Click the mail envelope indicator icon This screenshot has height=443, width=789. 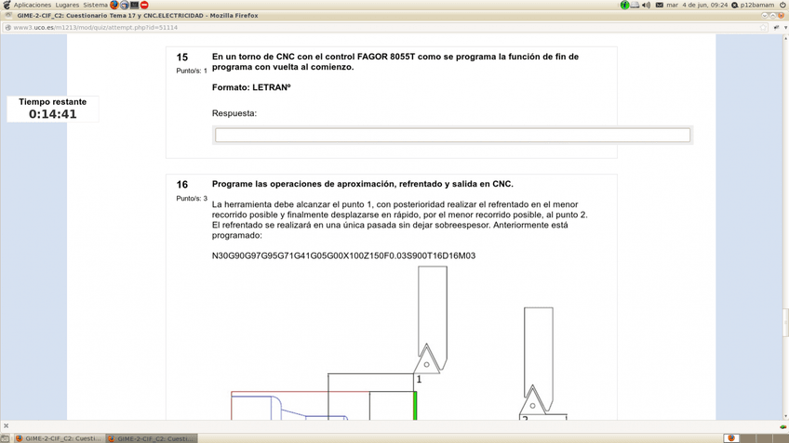point(659,6)
